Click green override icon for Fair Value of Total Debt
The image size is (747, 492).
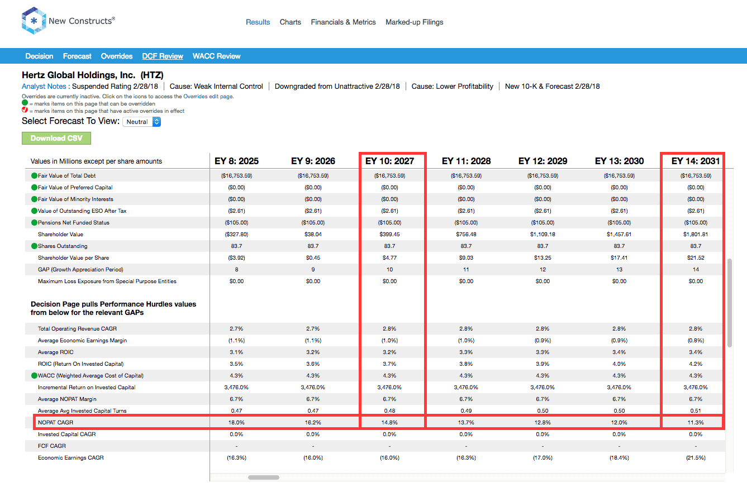click(34, 176)
